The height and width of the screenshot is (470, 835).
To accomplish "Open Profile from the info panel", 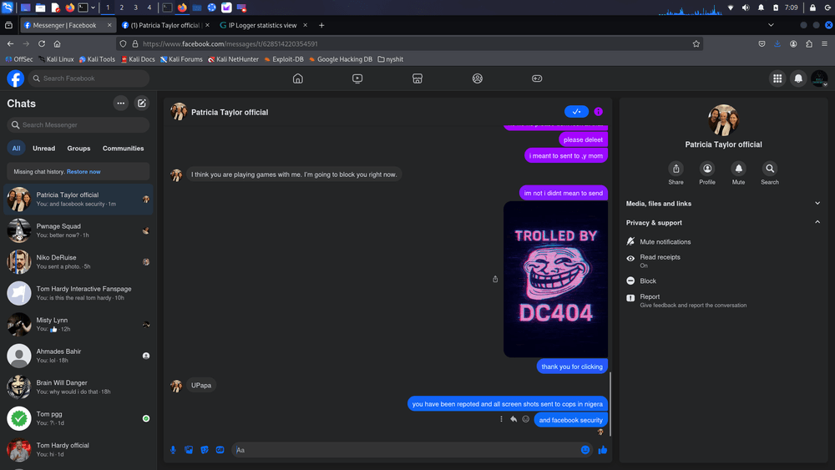I will [x=707, y=169].
